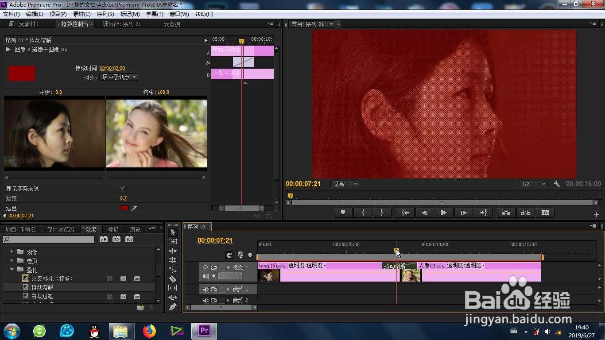Select the Razor tool
This screenshot has width=605, height=340.
[173, 279]
